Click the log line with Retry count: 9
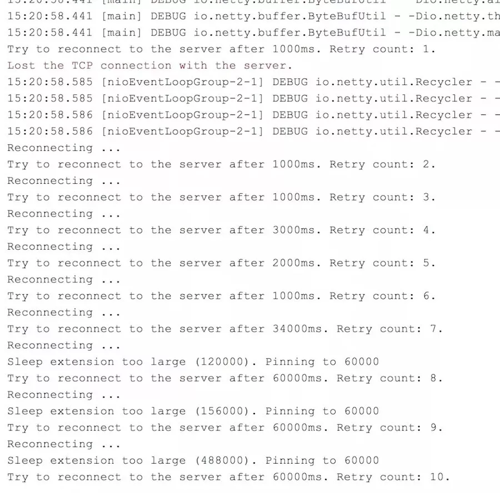Screen dimensions: 500x493 (225, 427)
